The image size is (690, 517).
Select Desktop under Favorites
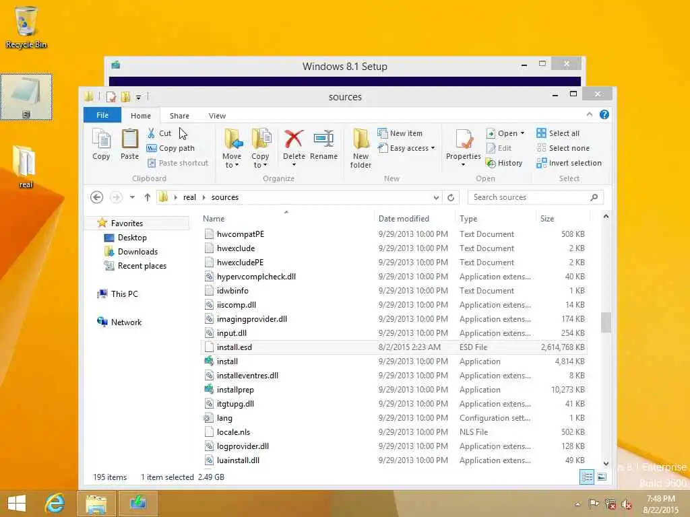pos(132,238)
